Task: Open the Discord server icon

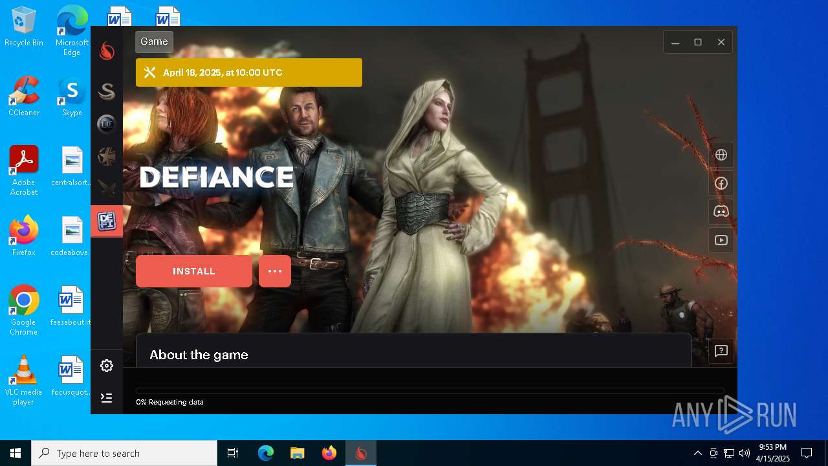Action: 721,212
